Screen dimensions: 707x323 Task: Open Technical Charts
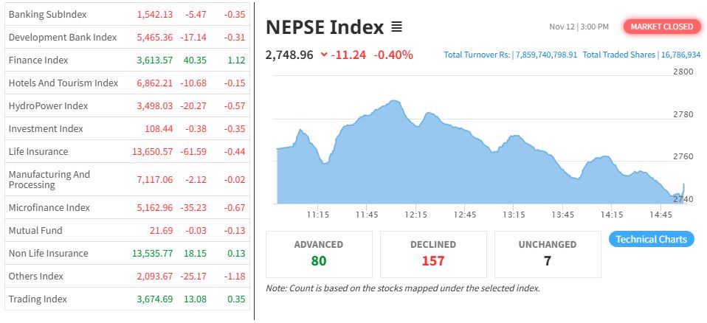click(651, 239)
